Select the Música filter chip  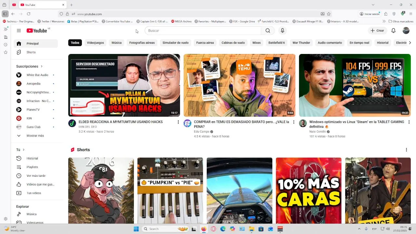(117, 43)
